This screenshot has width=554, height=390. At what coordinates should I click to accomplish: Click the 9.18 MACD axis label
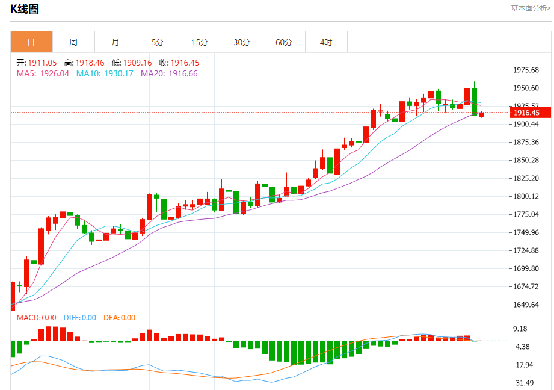tap(520, 329)
